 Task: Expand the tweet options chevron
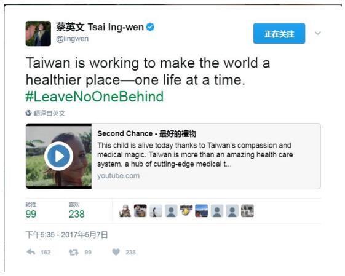tap(317, 33)
